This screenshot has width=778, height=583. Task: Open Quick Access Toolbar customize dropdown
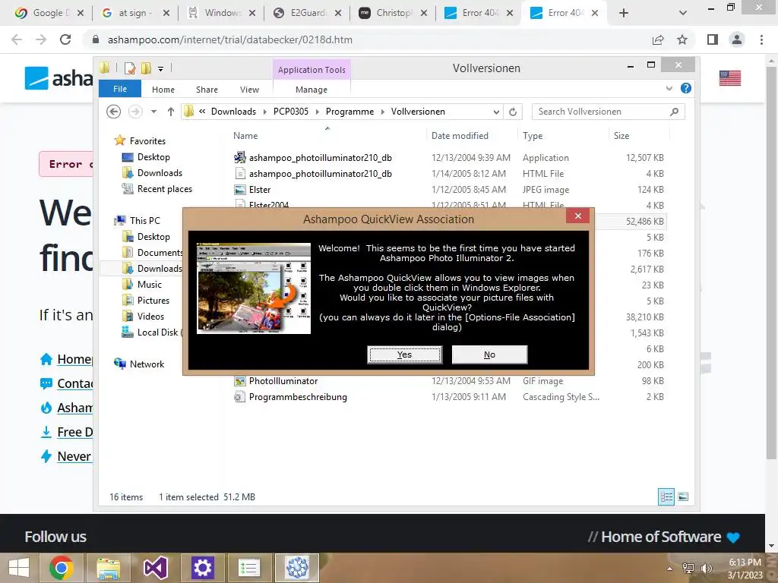coord(161,69)
